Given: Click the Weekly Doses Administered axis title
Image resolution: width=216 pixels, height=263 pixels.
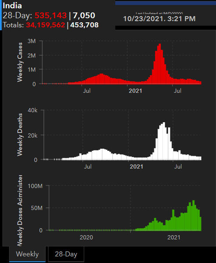Looking at the screenshot, I should (20, 210).
